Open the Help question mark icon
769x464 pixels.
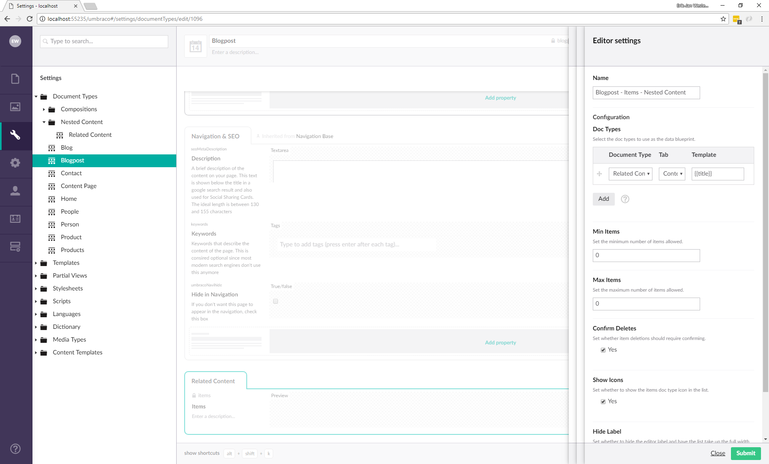(x=15, y=449)
